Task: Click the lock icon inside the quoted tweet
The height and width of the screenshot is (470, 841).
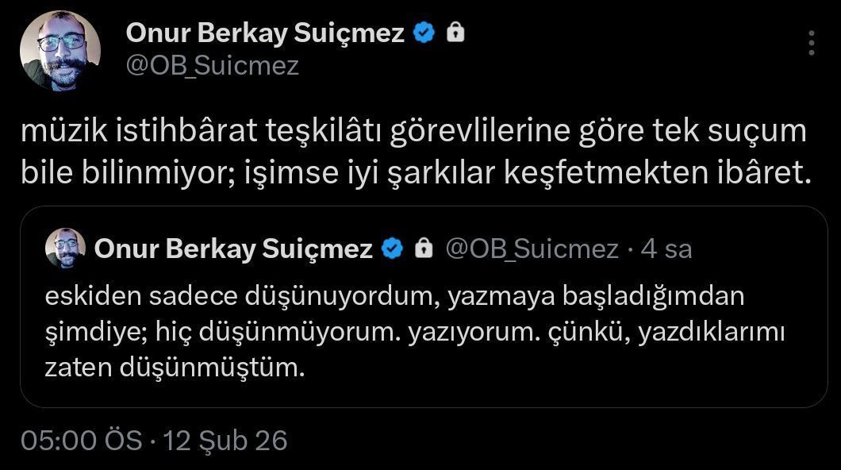Action: [424, 249]
